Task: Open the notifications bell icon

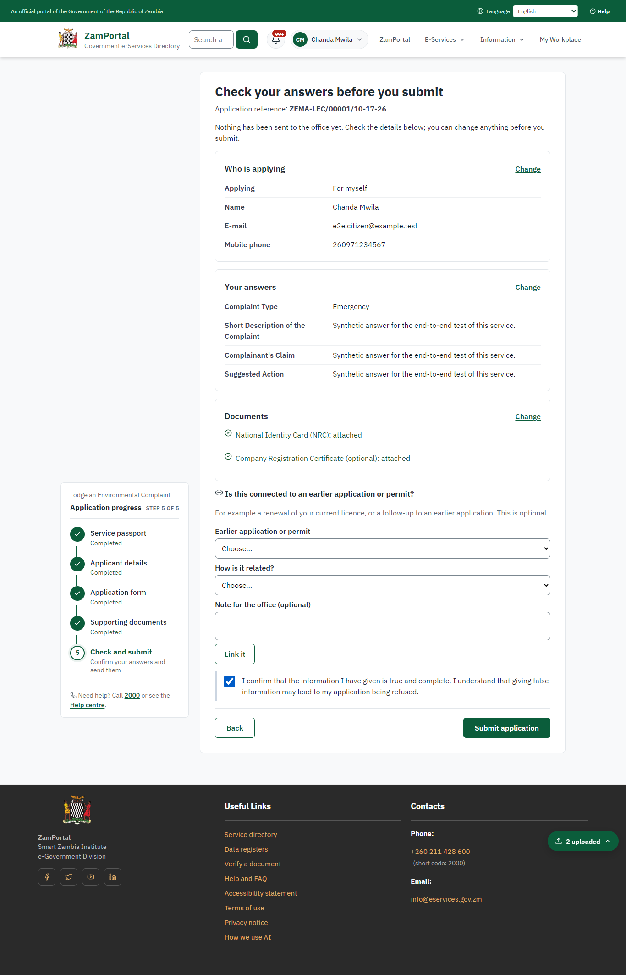Action: [276, 39]
